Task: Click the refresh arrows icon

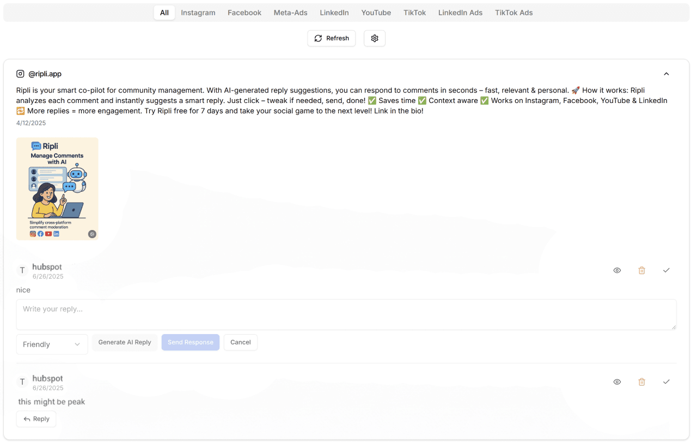Action: [x=318, y=38]
